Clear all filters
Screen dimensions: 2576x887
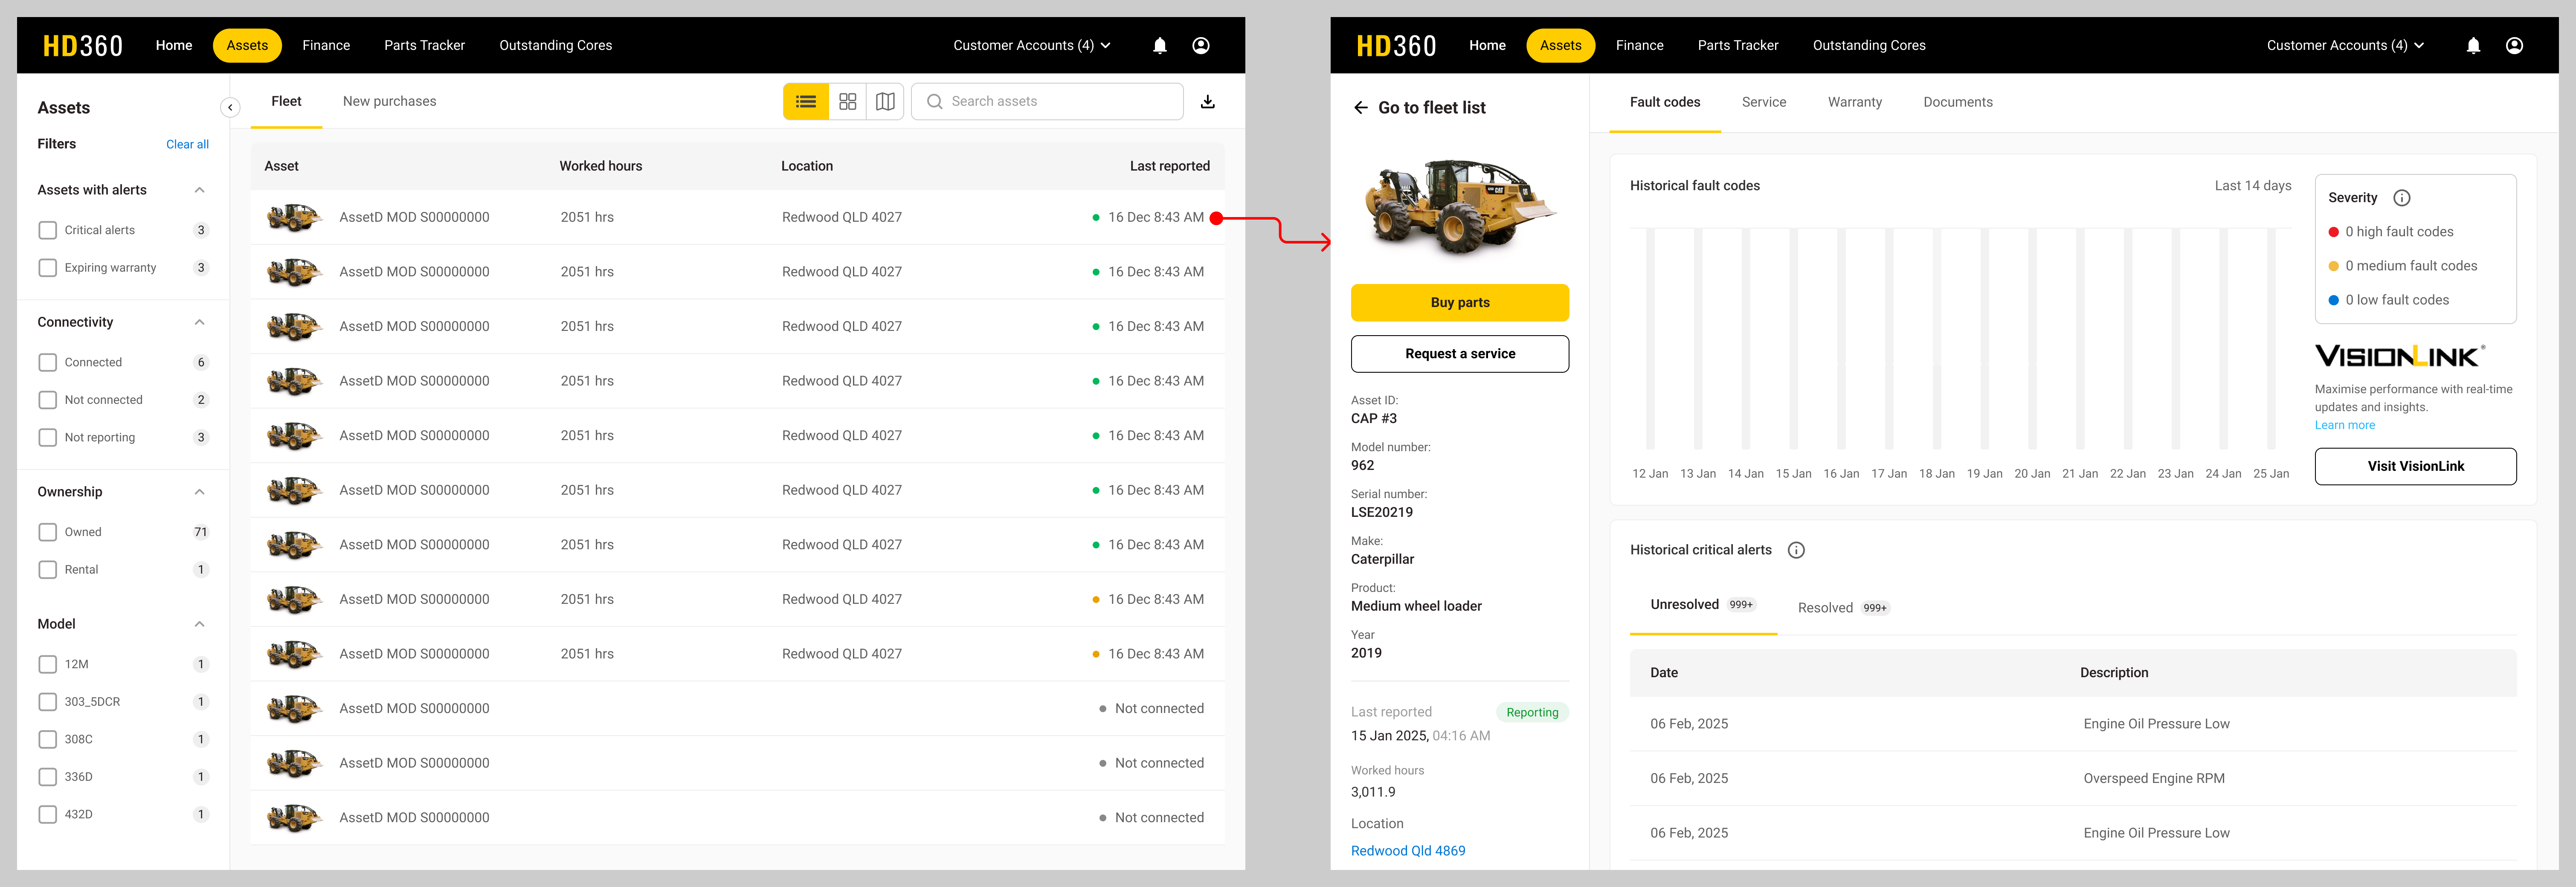[x=187, y=144]
